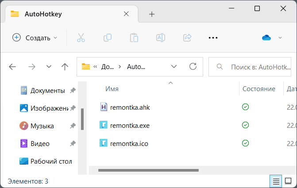Add a new Explorer tab

tap(152, 14)
